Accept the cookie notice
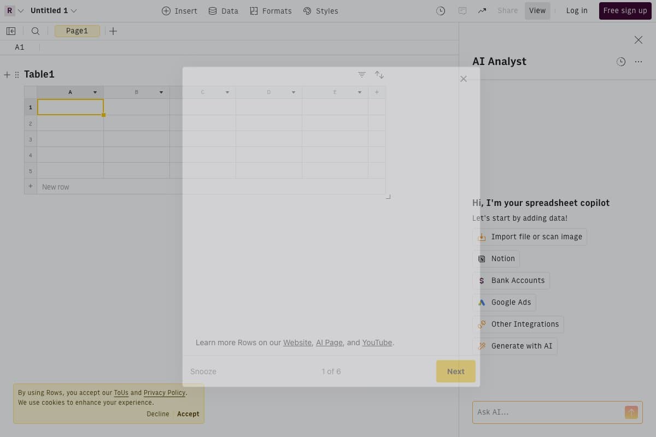656x437 pixels. point(188,414)
